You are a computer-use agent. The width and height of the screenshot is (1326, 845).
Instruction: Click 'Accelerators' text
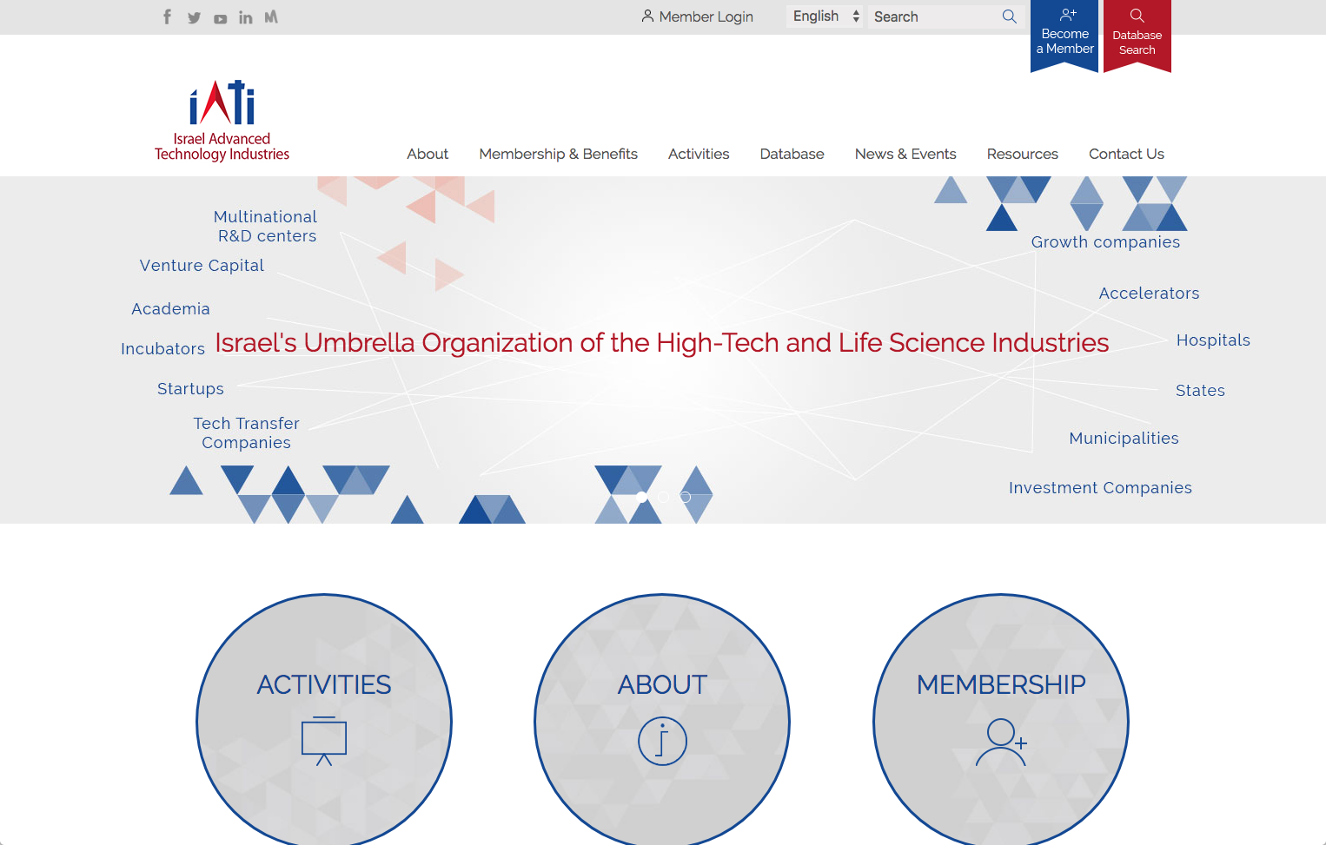coord(1149,293)
